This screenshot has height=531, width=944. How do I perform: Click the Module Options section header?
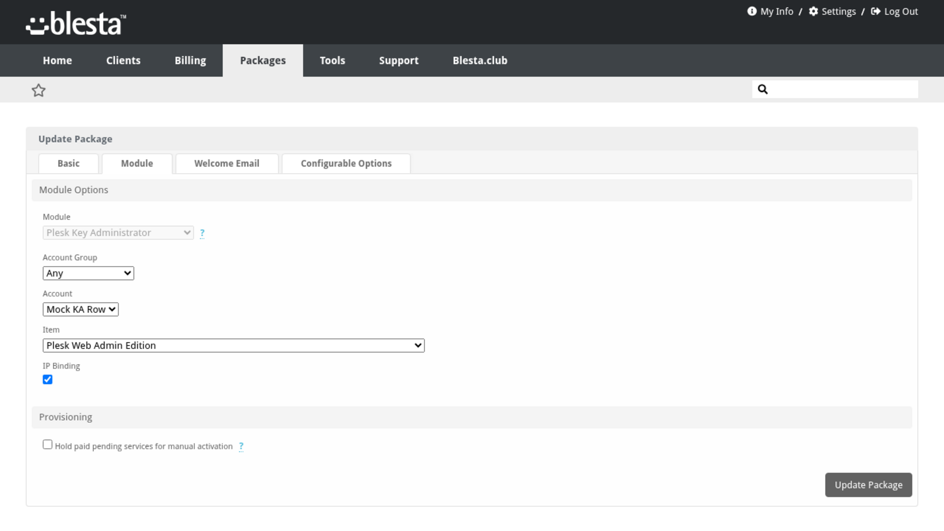coord(472,190)
